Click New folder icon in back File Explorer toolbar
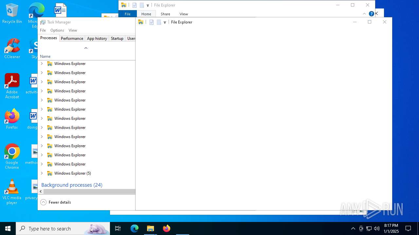The image size is (419, 235). pyautogui.click(x=142, y=5)
